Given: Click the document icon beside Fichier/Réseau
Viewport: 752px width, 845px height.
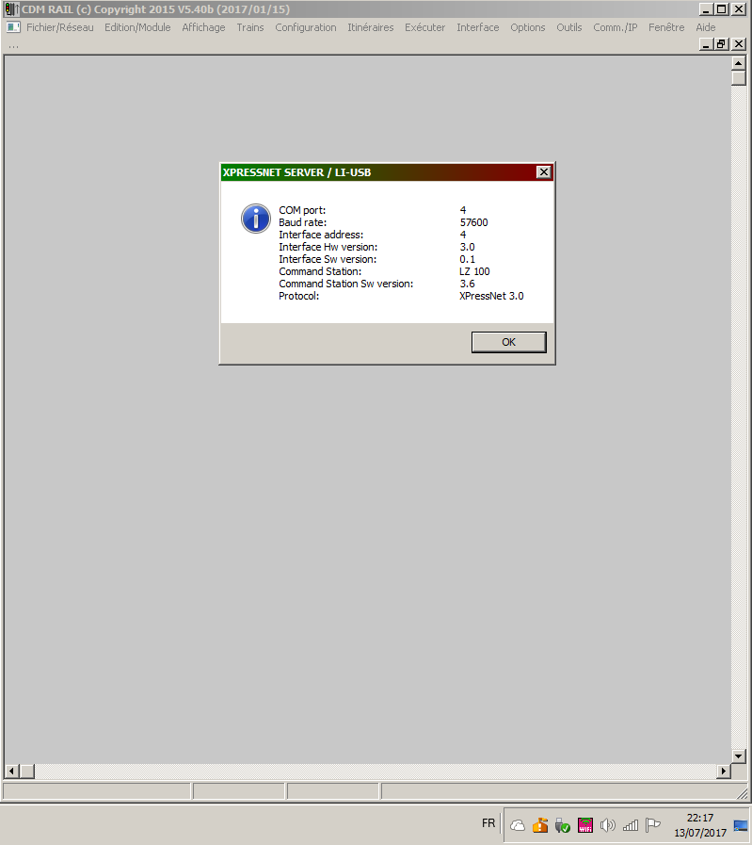Looking at the screenshot, I should [13, 27].
